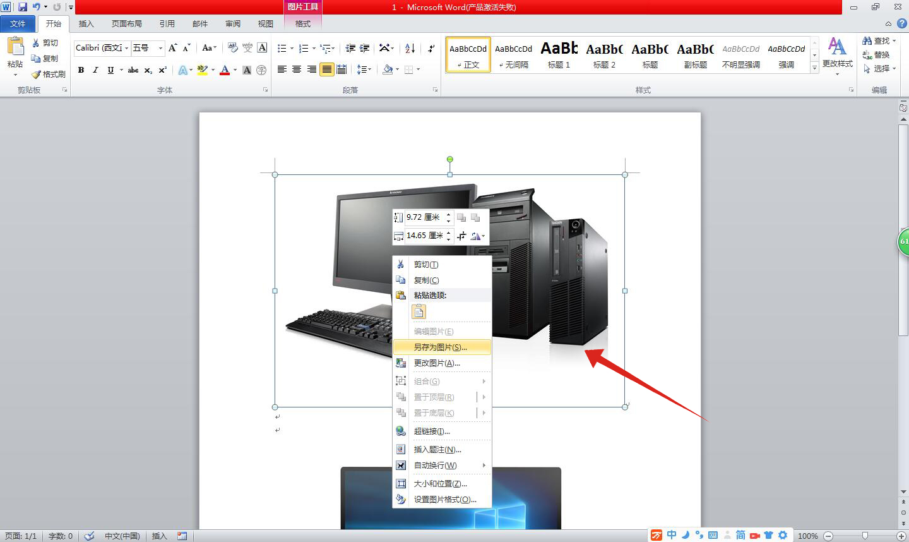Click the grow font icon

(x=172, y=48)
